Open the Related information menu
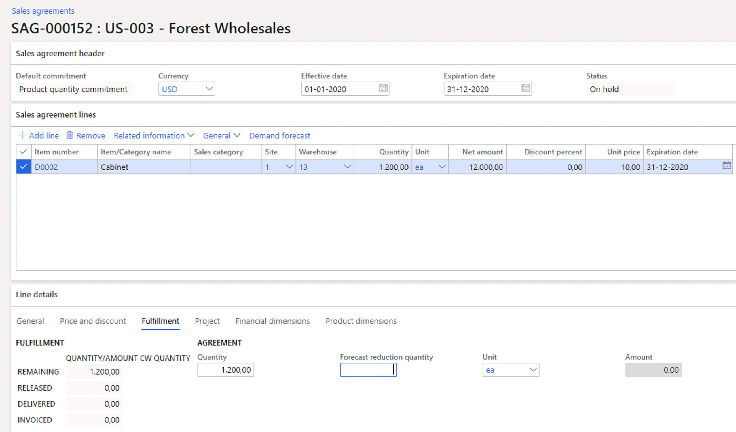 click(x=154, y=136)
